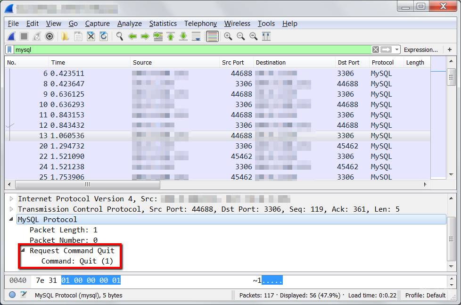This screenshot has width=461, height=305.
Task: Sort by Protocol column header
Action: [x=386, y=62]
